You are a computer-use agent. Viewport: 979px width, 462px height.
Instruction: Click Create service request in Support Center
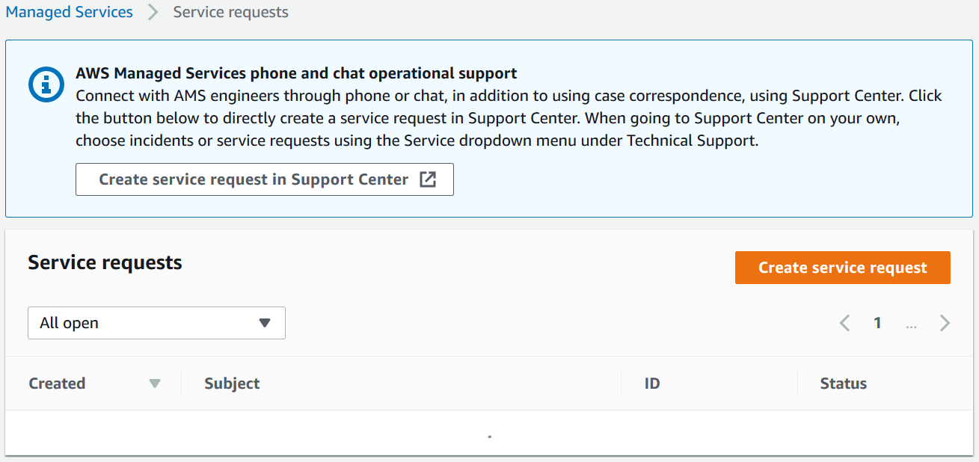click(x=264, y=179)
